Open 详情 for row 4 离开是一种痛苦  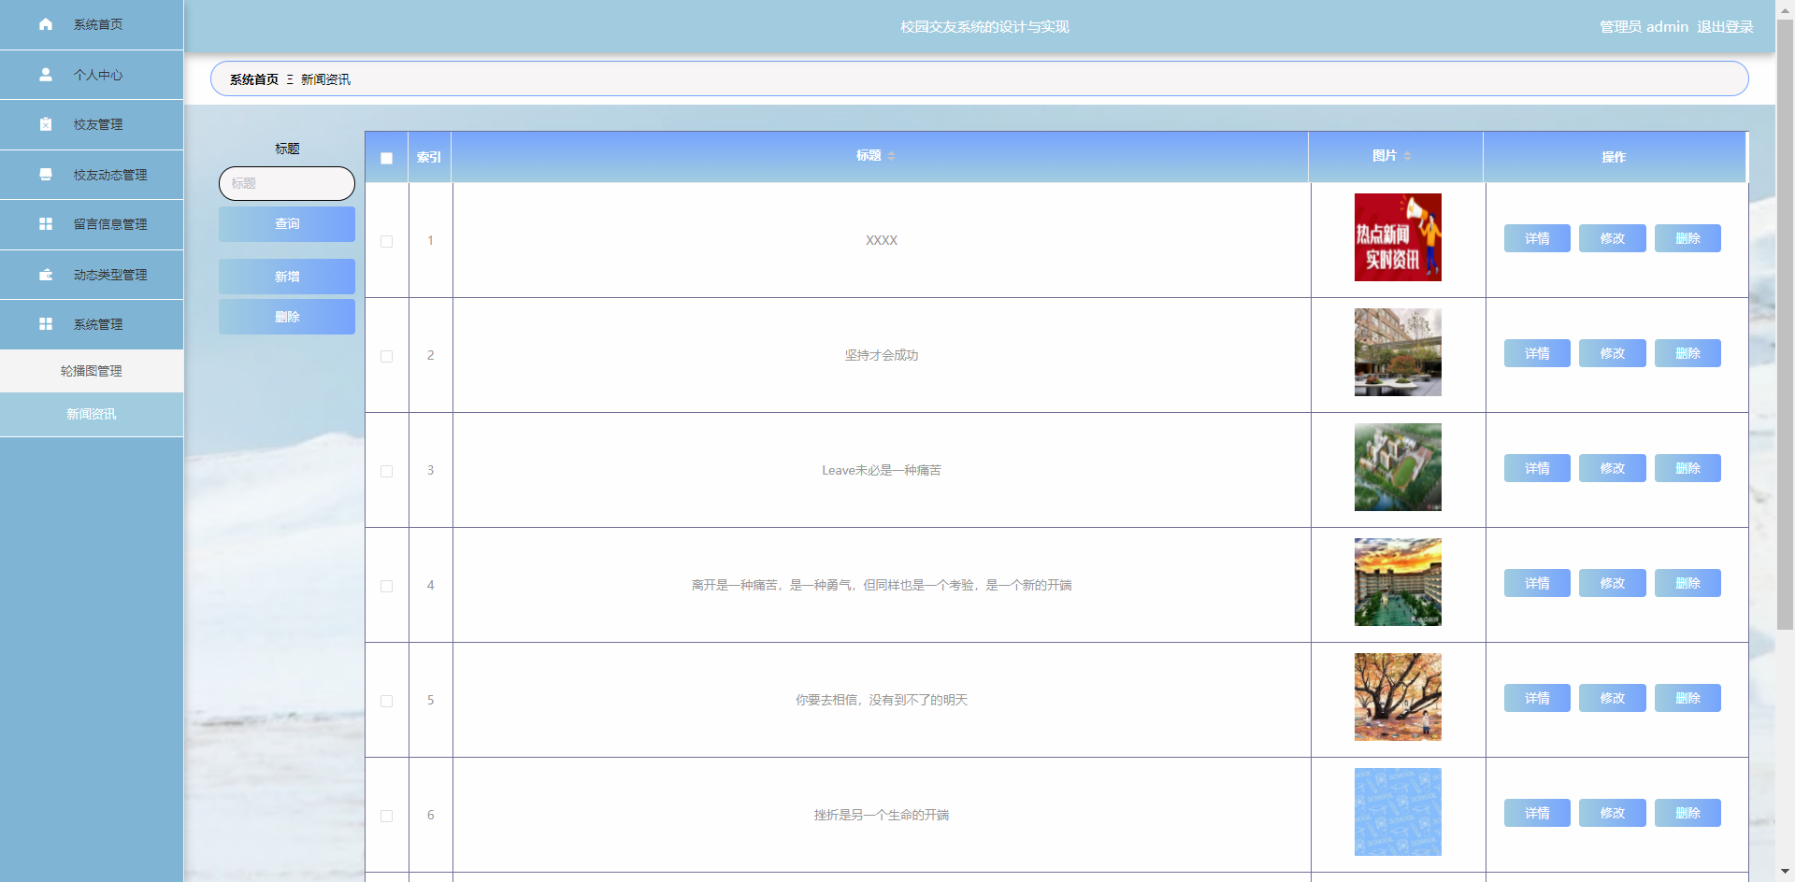click(x=1537, y=583)
